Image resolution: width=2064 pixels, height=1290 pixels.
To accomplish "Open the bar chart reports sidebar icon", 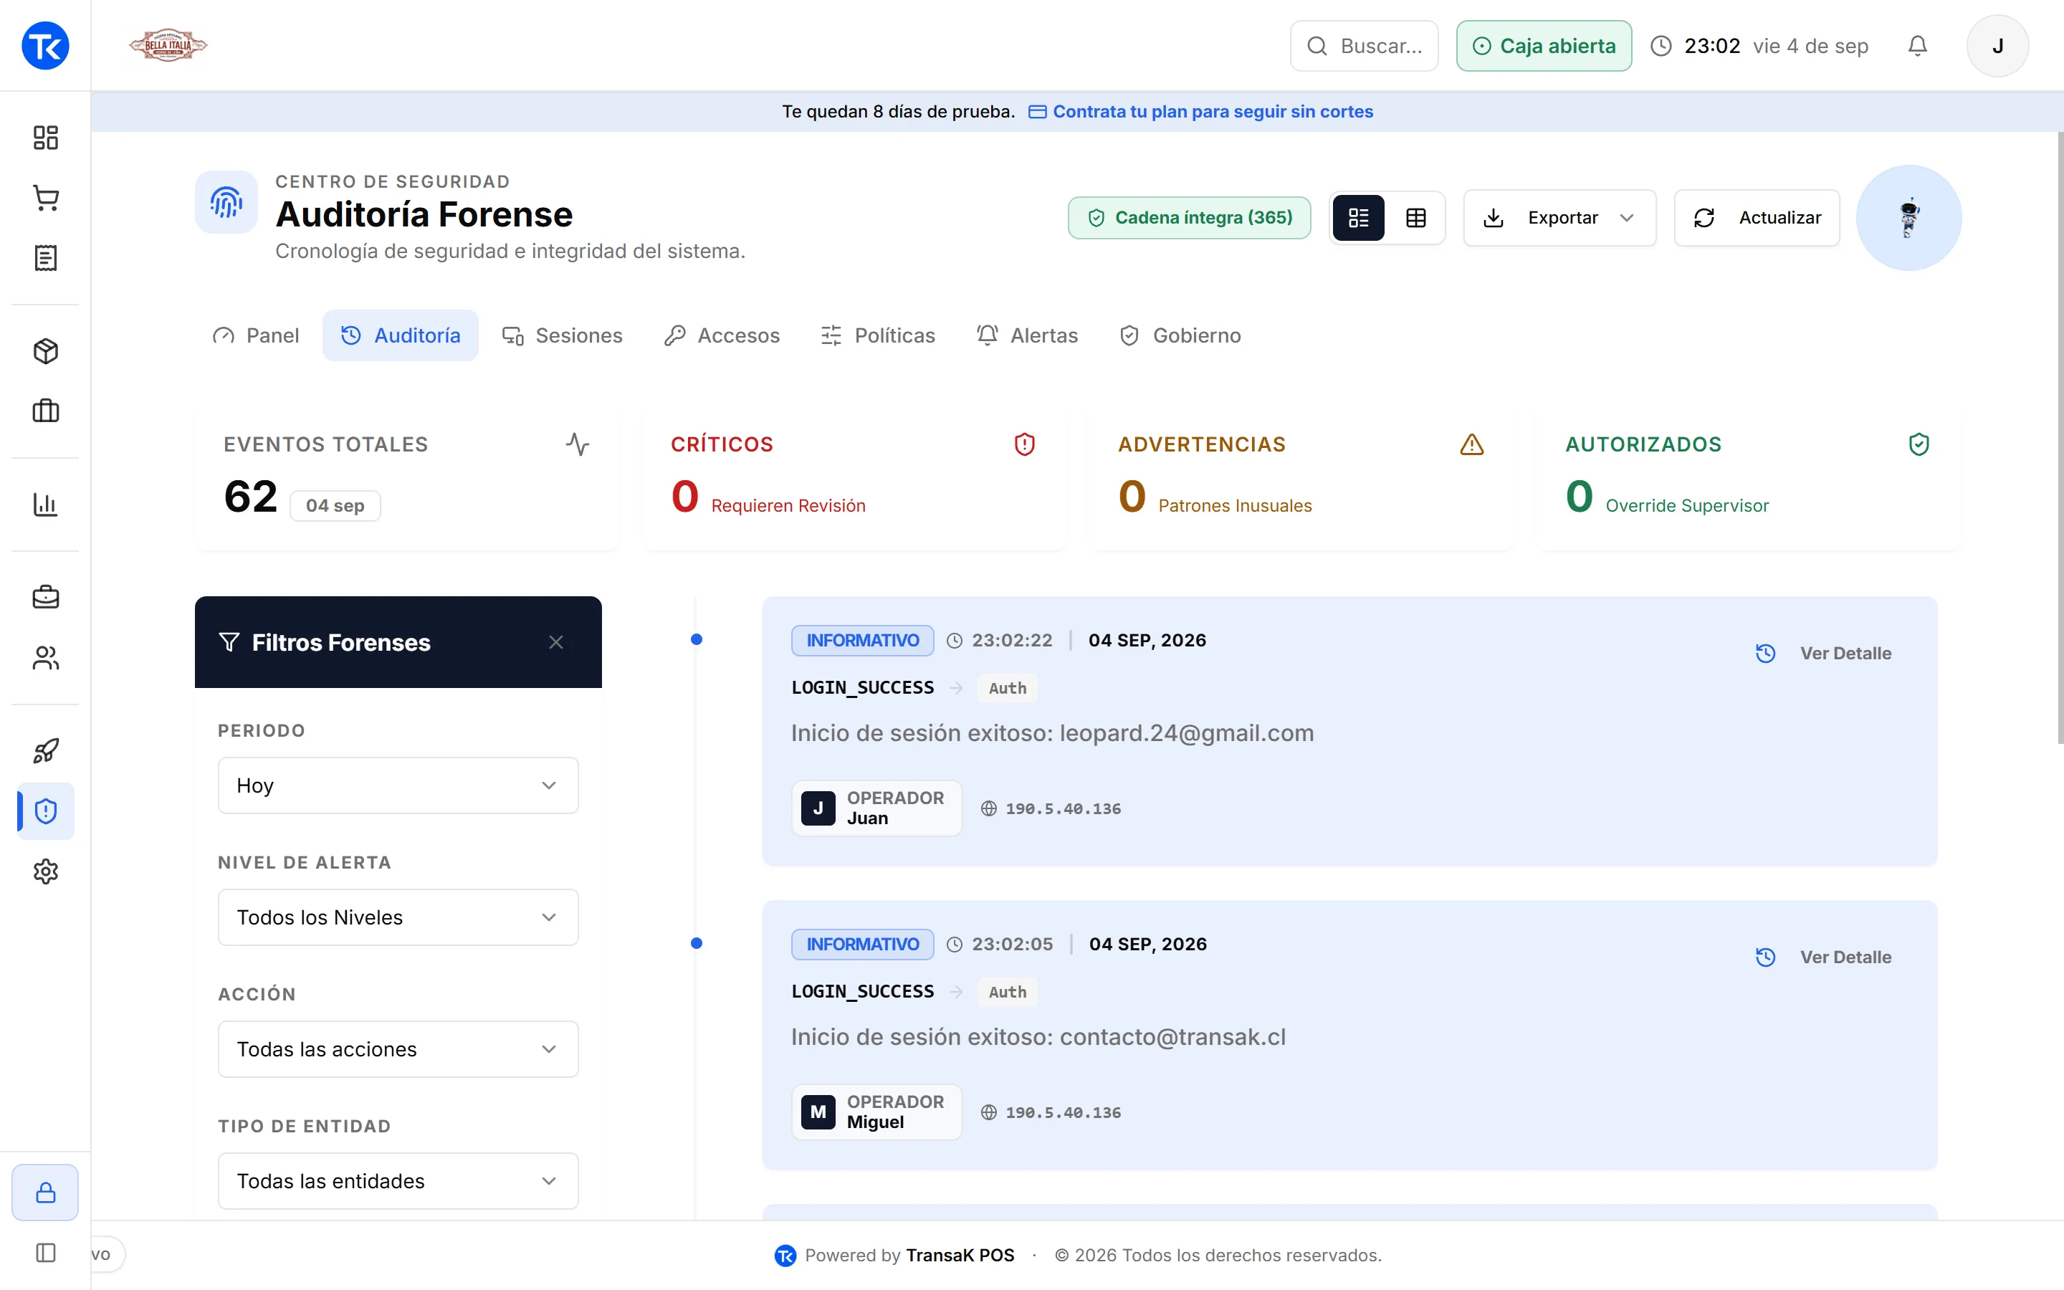I will point(45,505).
